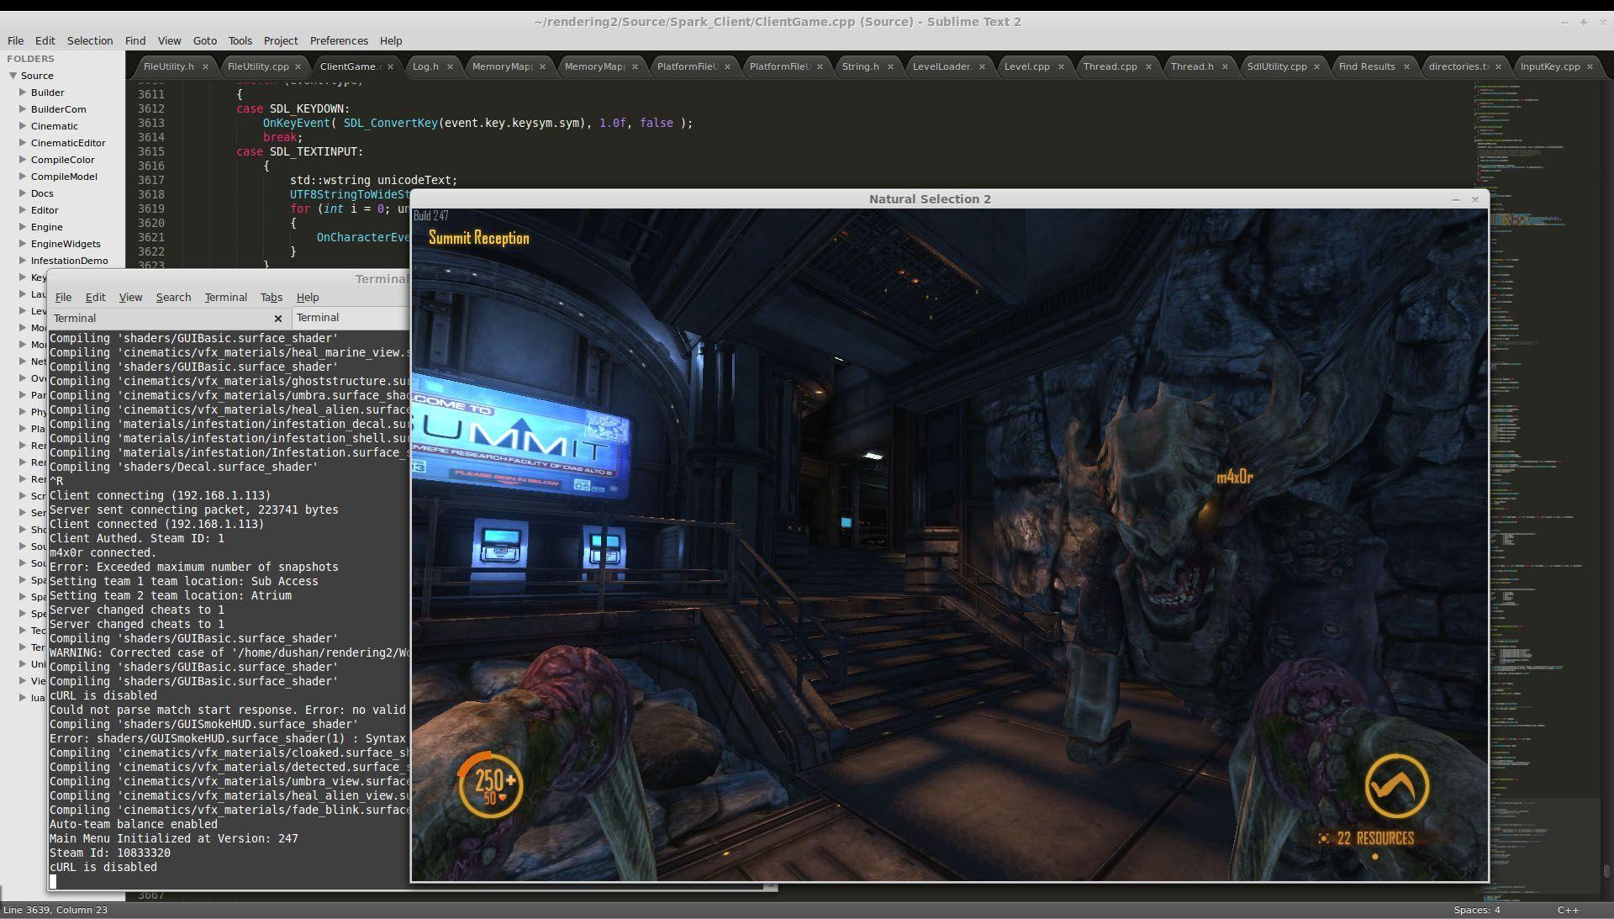1614x919 pixels.
Task: Open the InfestationDemo folder in sidebar
Action: pyautogui.click(x=70, y=261)
